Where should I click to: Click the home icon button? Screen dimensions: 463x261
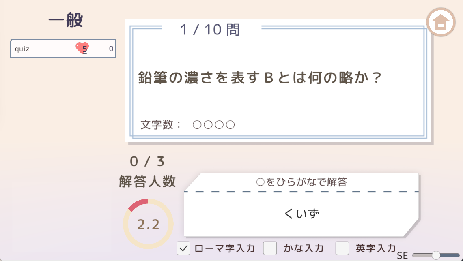coord(441,22)
